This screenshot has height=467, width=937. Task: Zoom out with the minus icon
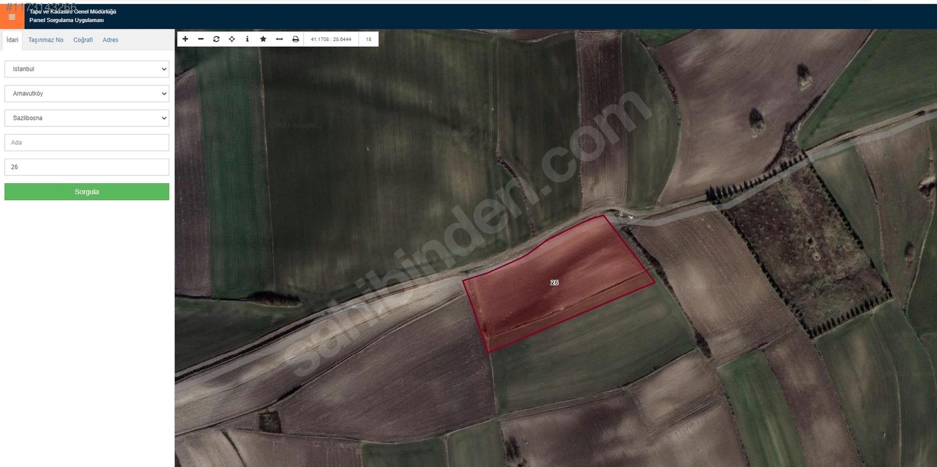(x=201, y=39)
